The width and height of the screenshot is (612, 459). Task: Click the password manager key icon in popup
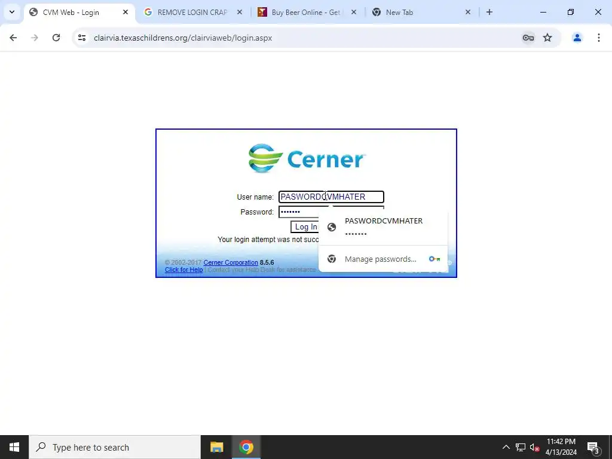click(x=434, y=259)
